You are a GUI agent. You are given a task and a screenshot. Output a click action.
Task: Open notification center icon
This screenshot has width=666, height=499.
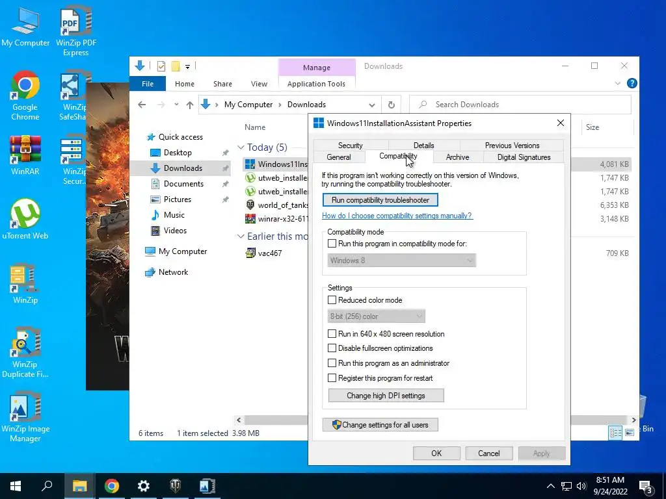tap(646, 486)
